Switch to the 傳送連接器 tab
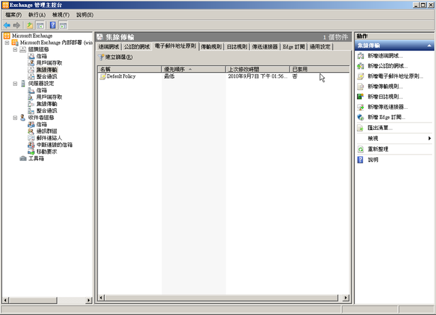 tap(265, 47)
